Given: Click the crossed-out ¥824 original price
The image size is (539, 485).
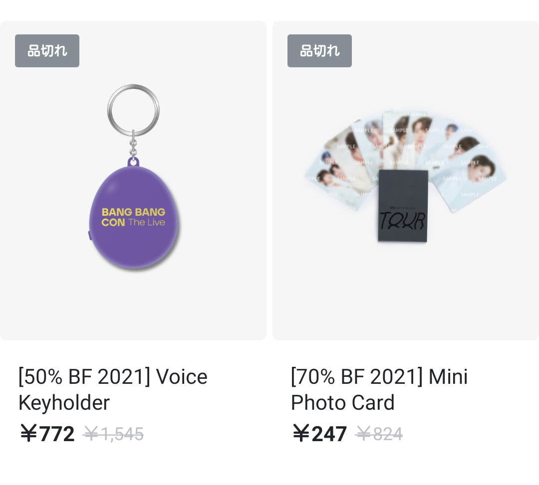Looking at the screenshot, I should coord(379,434).
